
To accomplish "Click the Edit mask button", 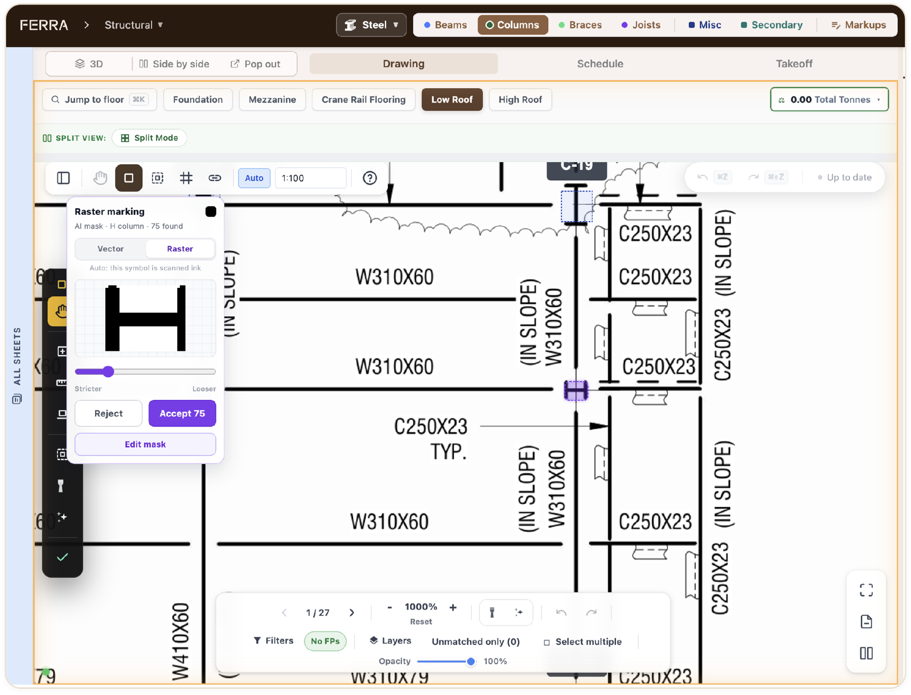I will pyautogui.click(x=145, y=444).
